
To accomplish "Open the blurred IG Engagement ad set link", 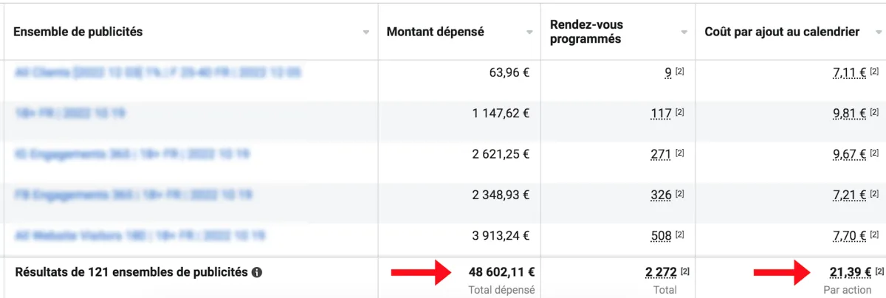I will point(131,154).
